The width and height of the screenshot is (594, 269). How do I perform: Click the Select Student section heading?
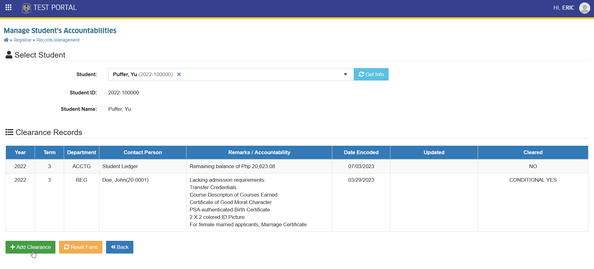coord(36,55)
